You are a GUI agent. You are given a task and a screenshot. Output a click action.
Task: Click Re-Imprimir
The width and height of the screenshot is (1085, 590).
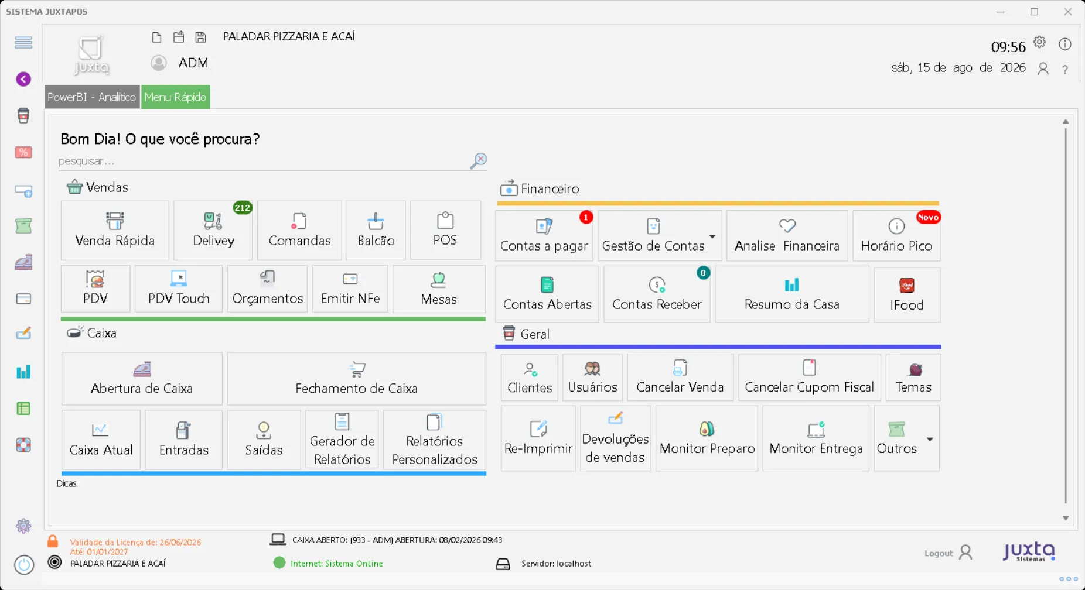tap(538, 438)
